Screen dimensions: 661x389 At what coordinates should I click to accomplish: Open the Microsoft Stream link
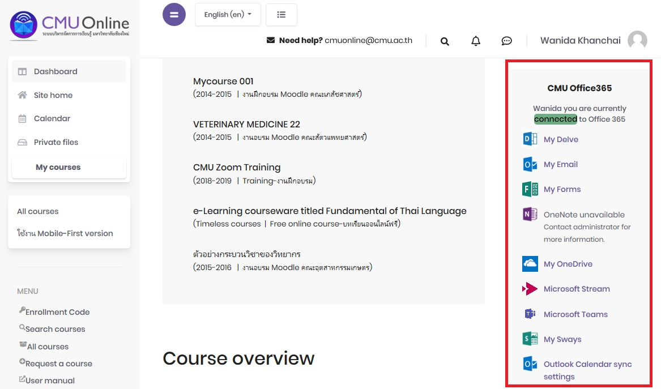coord(577,289)
